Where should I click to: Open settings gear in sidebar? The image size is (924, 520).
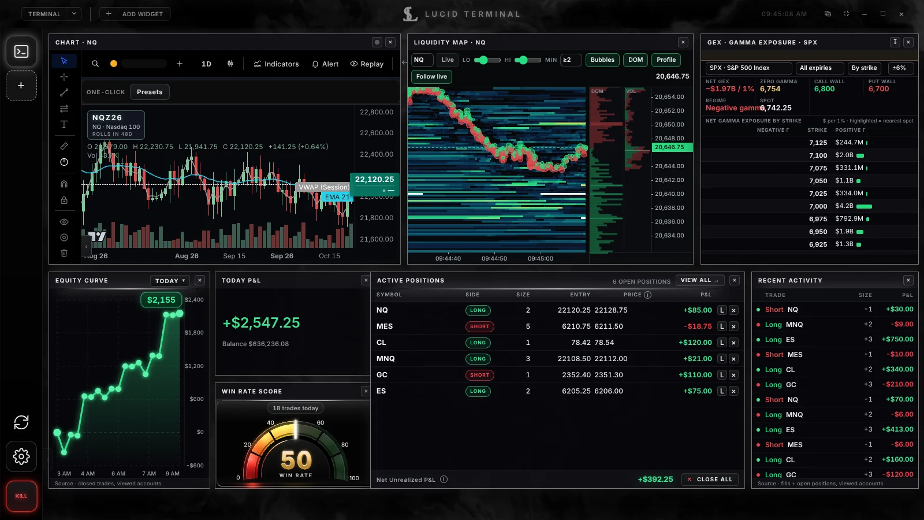[x=21, y=456]
